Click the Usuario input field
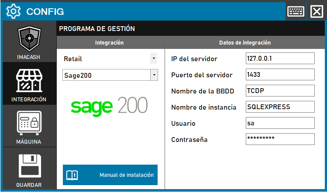The image size is (327, 193). (280, 123)
